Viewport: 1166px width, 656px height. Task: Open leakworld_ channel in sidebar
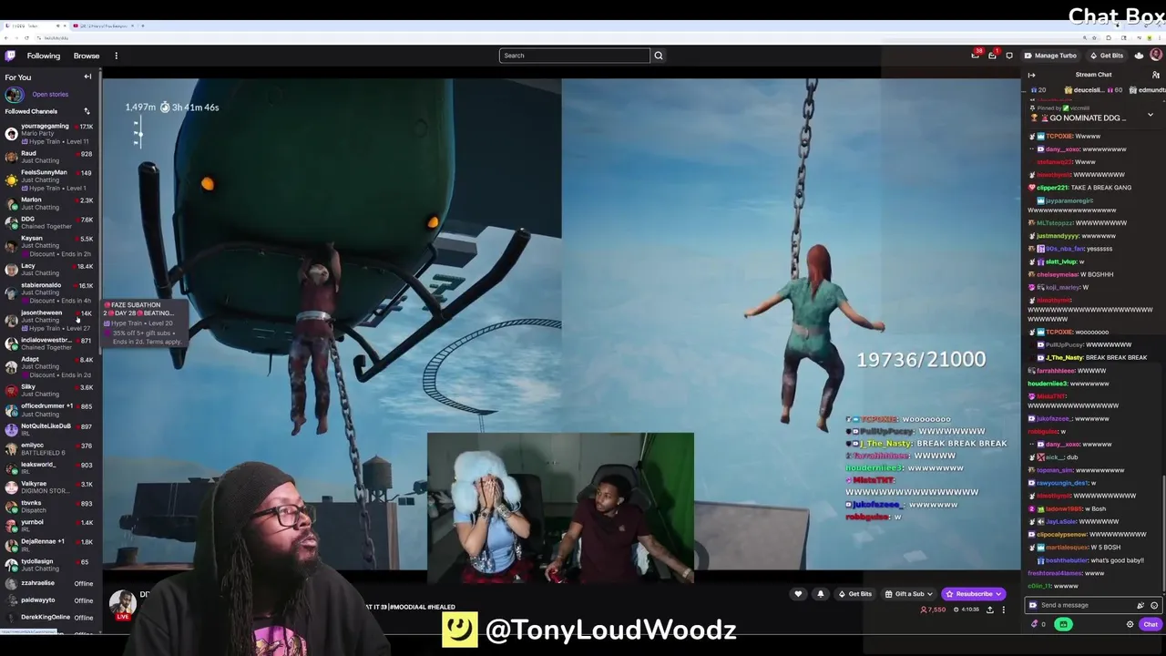click(x=48, y=467)
